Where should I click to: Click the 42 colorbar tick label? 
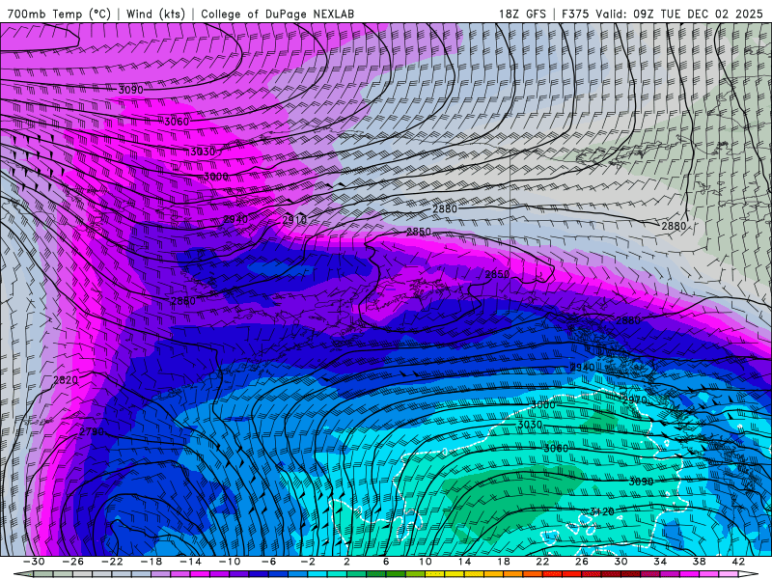click(737, 562)
